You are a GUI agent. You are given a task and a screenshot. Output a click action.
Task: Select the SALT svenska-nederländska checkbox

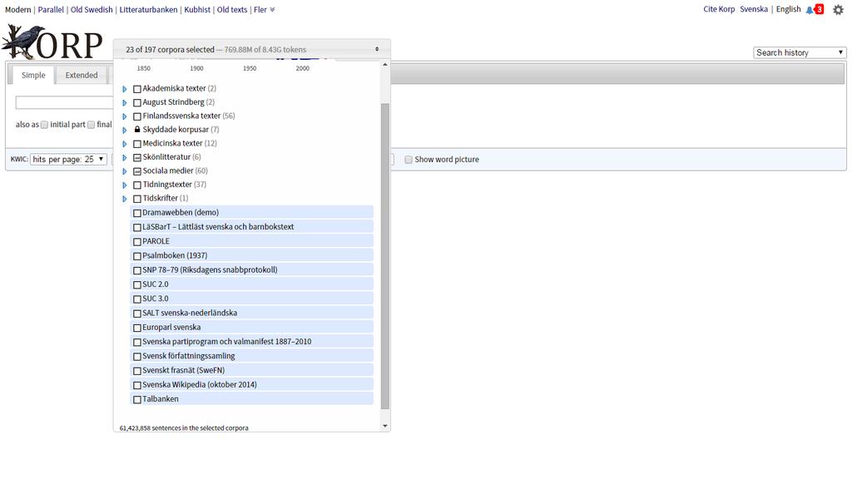click(x=137, y=314)
